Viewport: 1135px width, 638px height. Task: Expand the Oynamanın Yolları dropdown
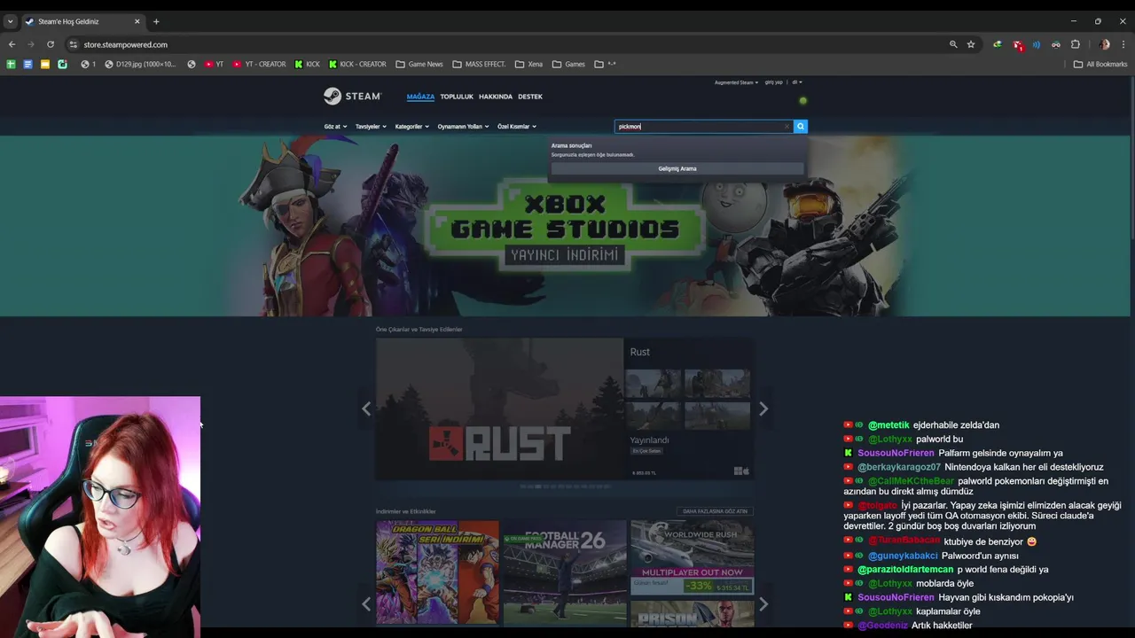tap(463, 127)
